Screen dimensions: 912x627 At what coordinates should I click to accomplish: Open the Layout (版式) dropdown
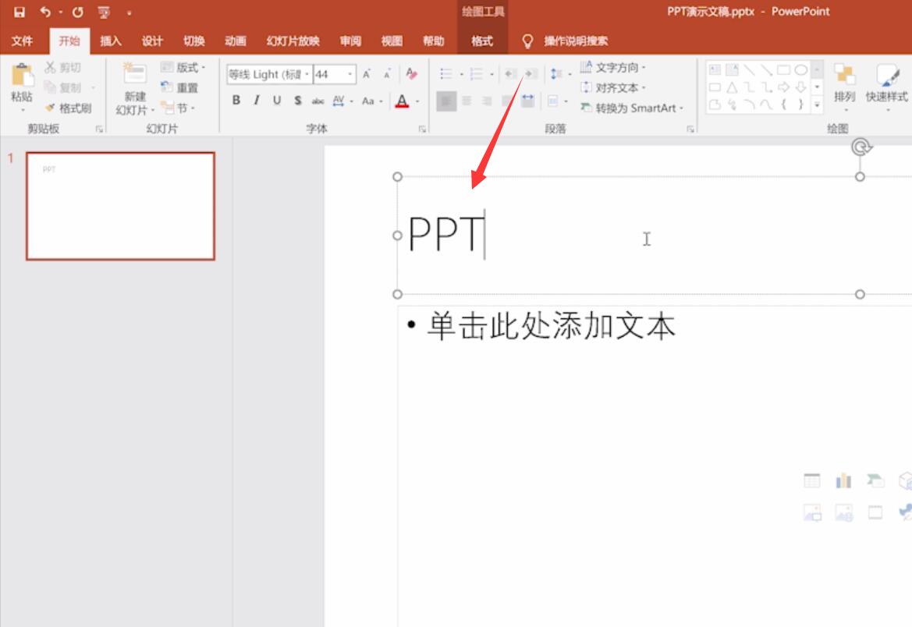(x=183, y=68)
